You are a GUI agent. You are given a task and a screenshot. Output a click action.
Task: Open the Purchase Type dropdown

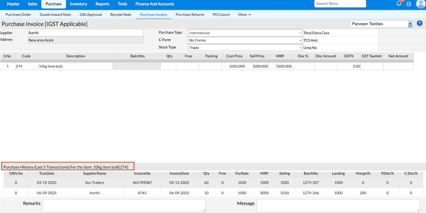click(x=245, y=33)
